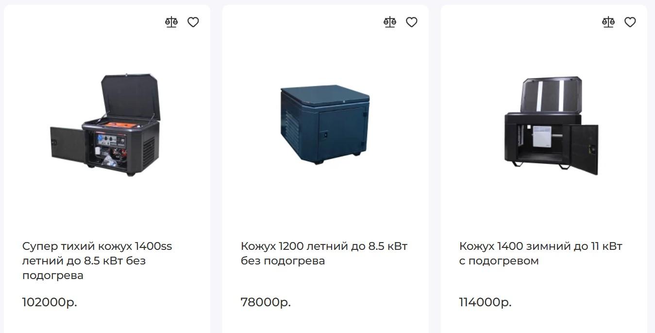Click the 114000р. price text
Image resolution: width=655 pixels, height=333 pixels.
coord(485,302)
